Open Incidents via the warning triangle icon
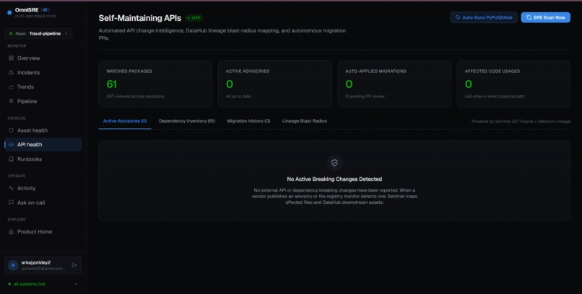Image resolution: width=582 pixels, height=294 pixels. pyautogui.click(x=11, y=73)
